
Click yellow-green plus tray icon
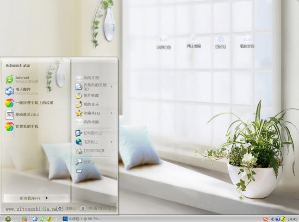click(283, 219)
